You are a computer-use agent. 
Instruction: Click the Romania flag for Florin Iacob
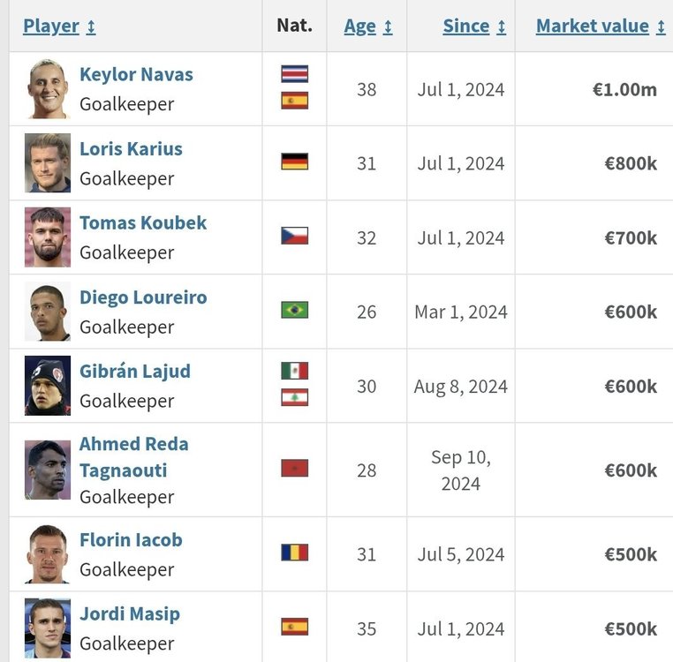pos(294,553)
